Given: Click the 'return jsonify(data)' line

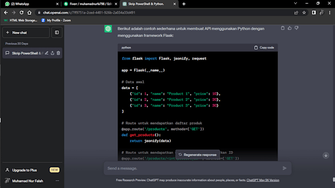Looking at the screenshot, I should (150, 141).
